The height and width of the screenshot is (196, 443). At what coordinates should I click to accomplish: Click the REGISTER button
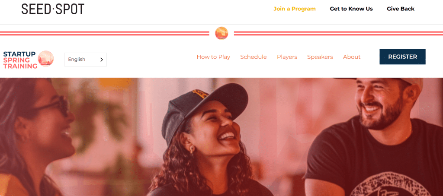pyautogui.click(x=403, y=57)
